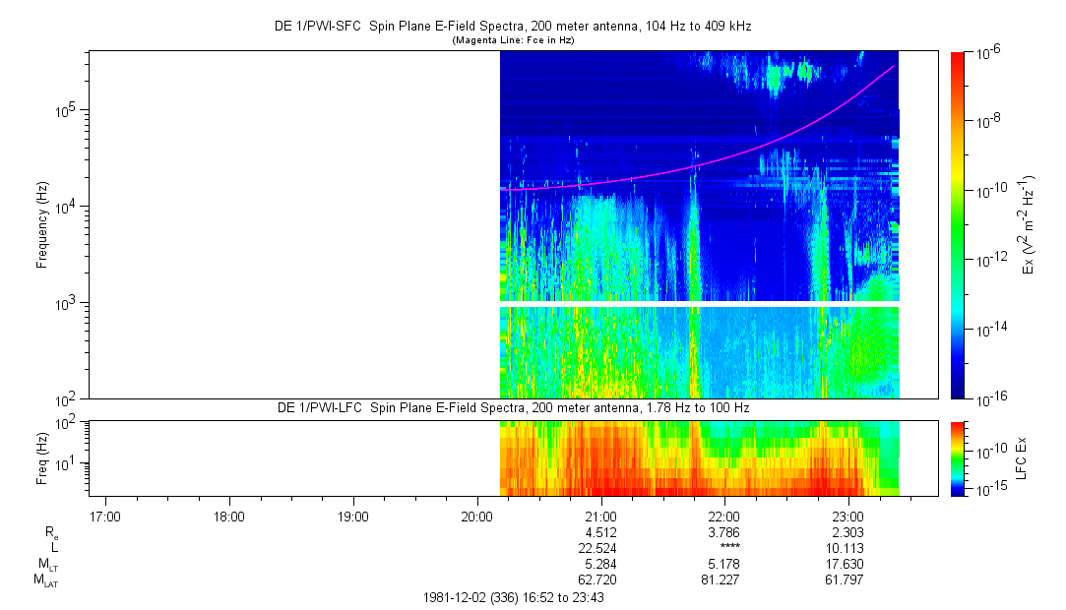
Task: Click the 23:00 time axis tick label
Action: (847, 516)
